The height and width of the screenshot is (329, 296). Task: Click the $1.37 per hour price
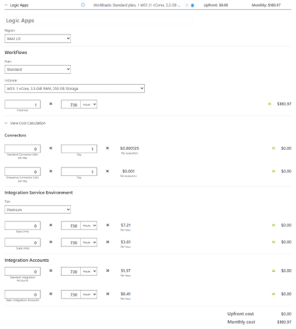[126, 270]
